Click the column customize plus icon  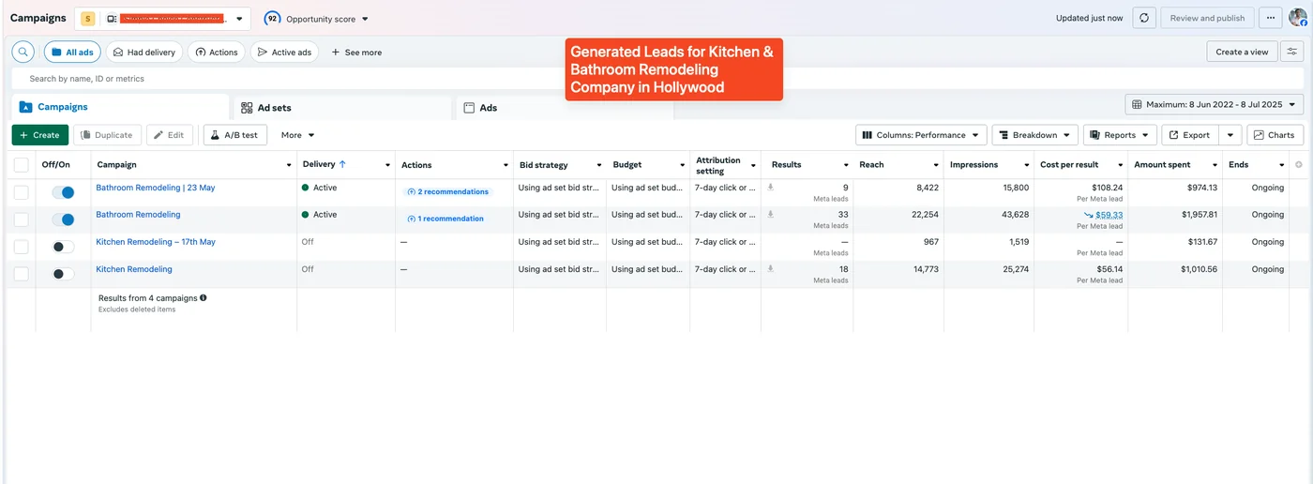pos(1298,165)
